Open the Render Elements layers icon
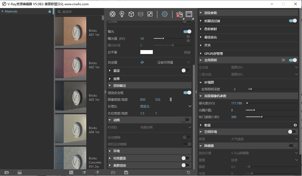 coord(141,14)
